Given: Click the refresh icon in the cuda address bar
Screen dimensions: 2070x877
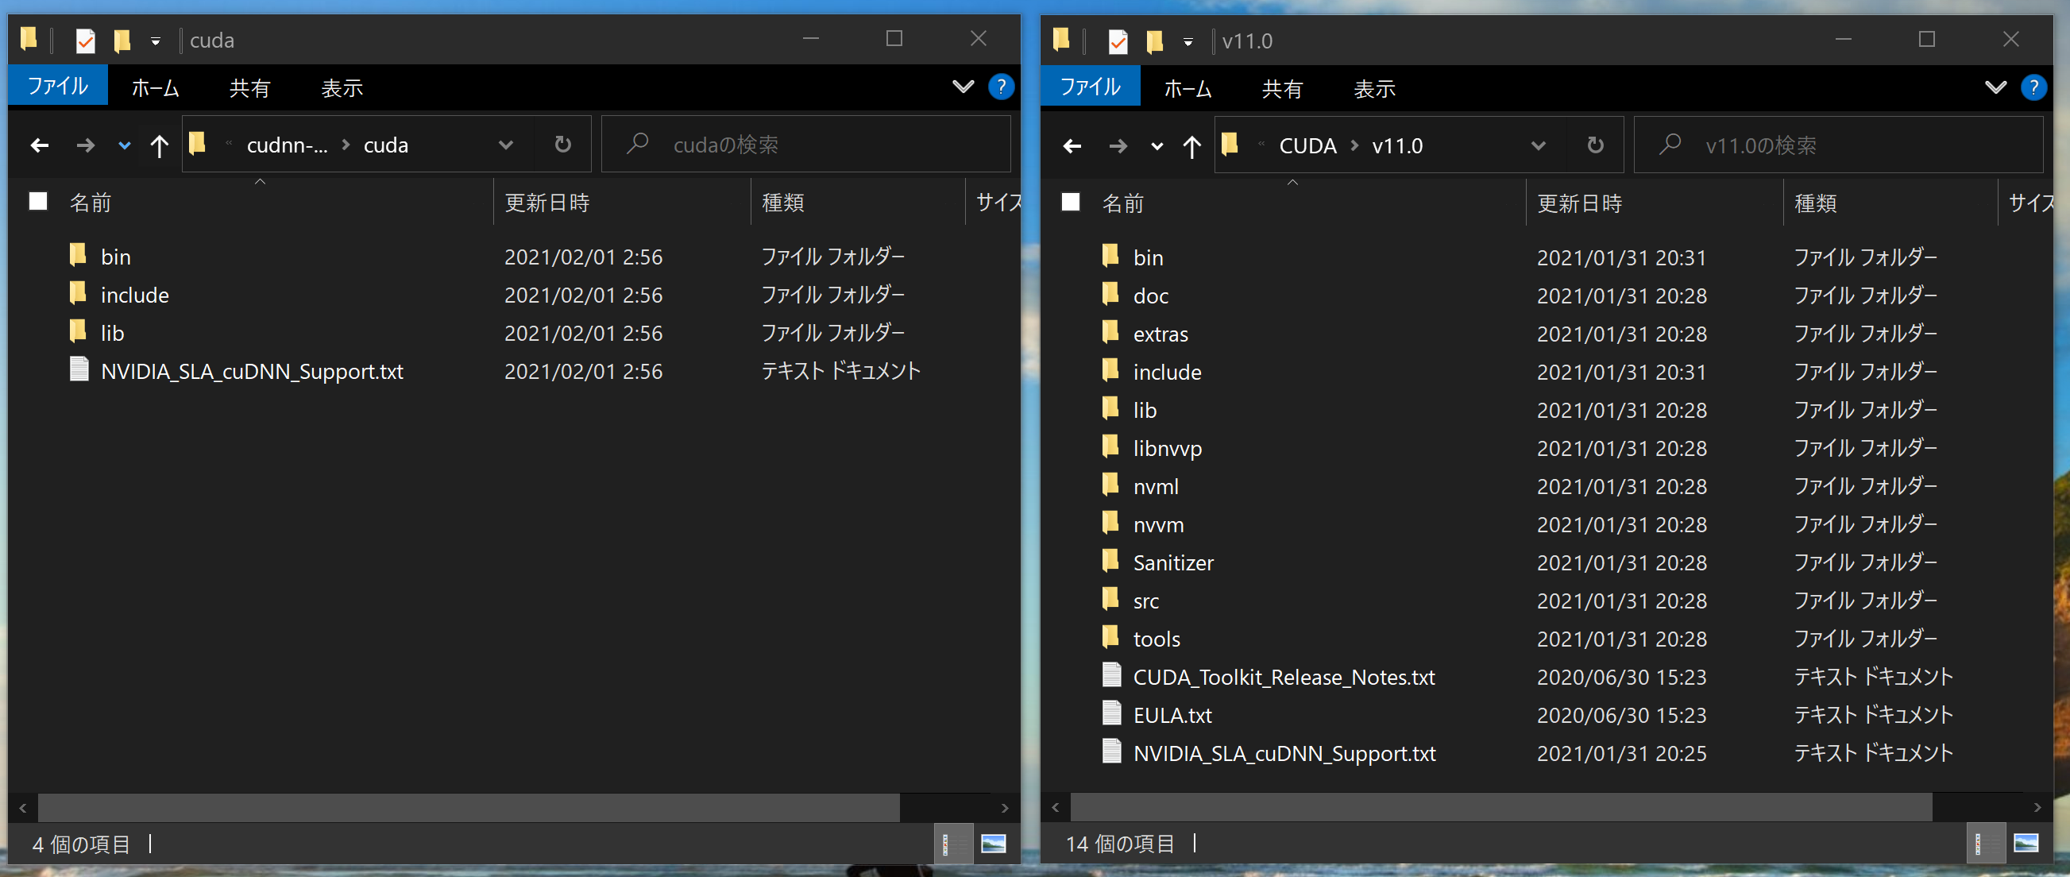Looking at the screenshot, I should tap(562, 145).
